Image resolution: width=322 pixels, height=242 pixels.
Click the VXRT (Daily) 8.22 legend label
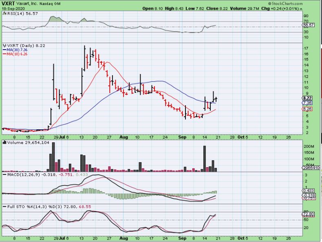26,46
